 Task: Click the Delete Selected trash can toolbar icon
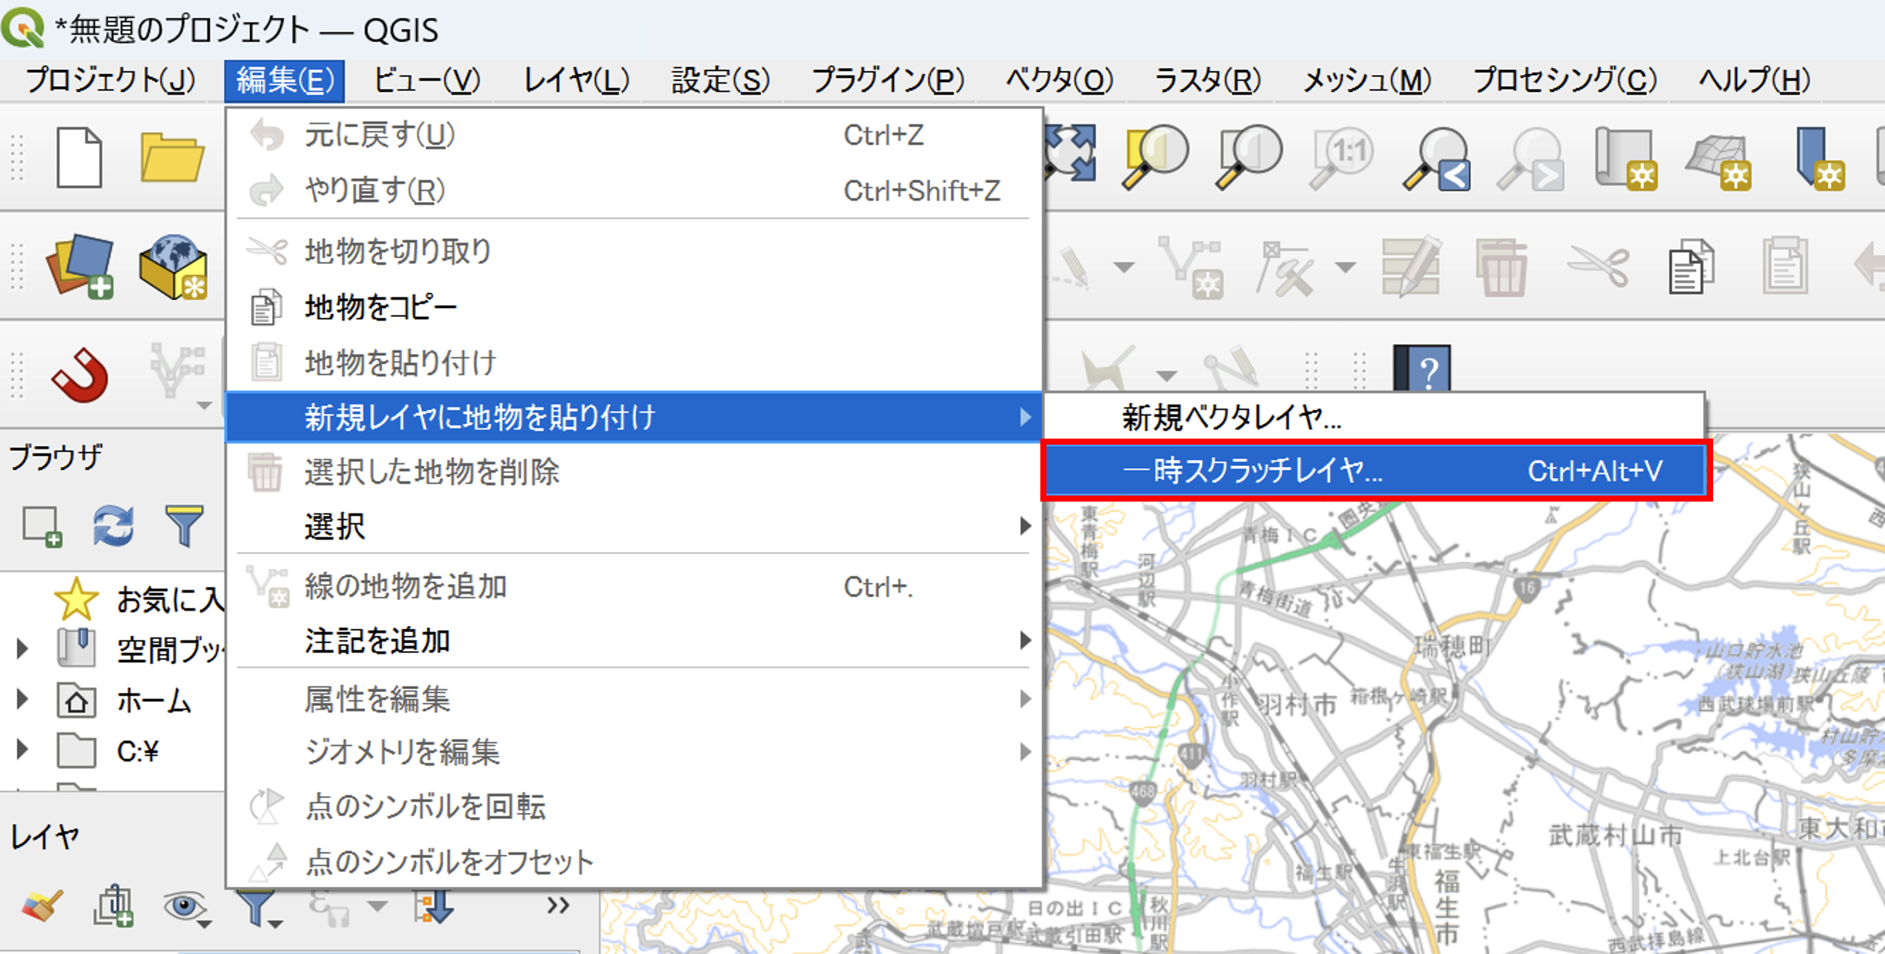(x=1501, y=267)
